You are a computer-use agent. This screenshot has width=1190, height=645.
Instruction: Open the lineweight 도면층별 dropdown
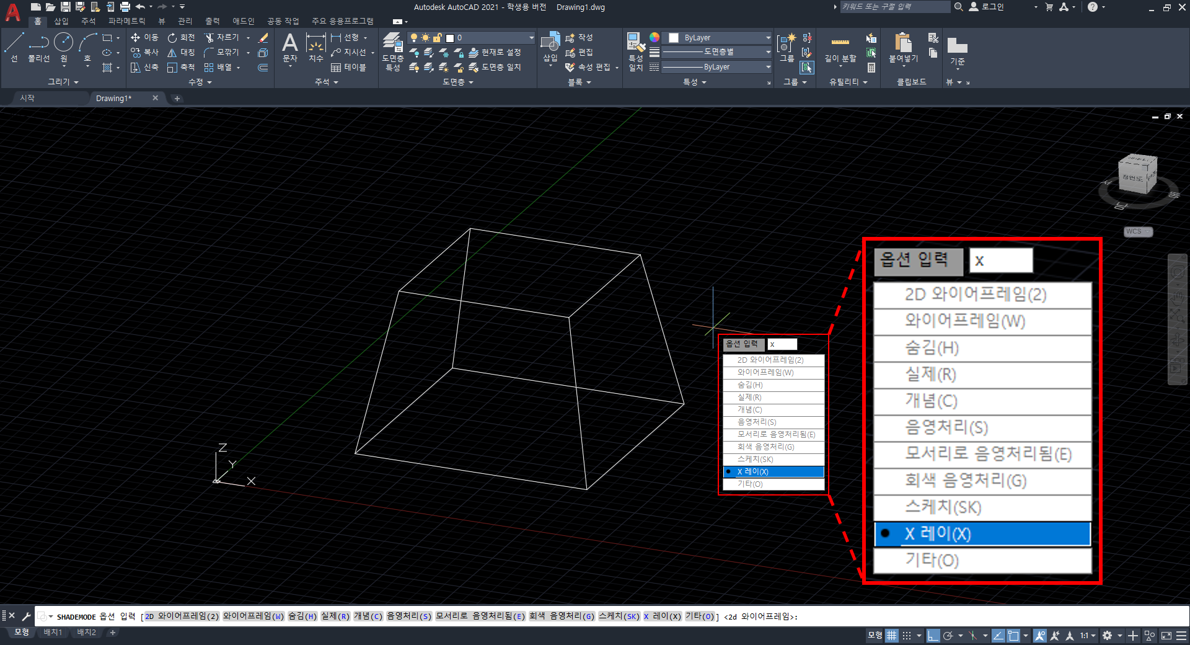[717, 52]
